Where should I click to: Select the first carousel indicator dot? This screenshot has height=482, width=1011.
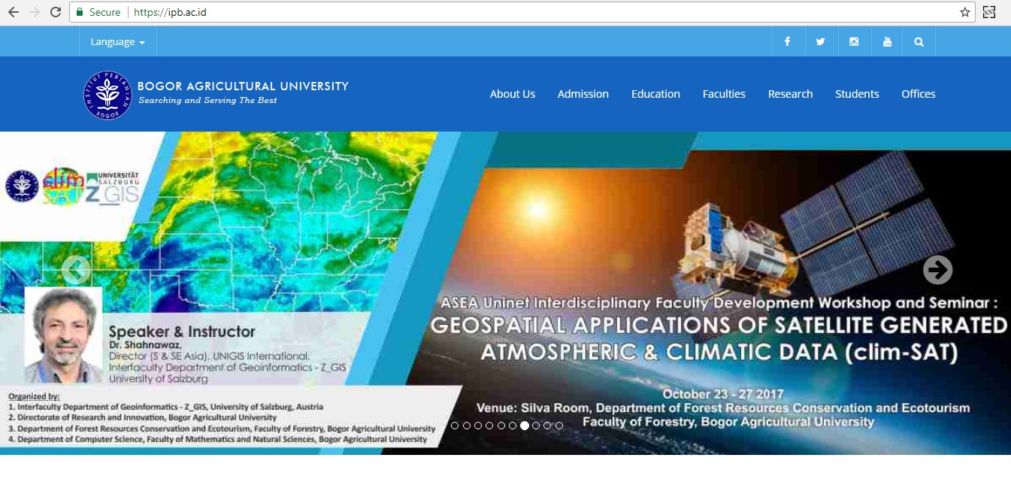click(x=455, y=426)
